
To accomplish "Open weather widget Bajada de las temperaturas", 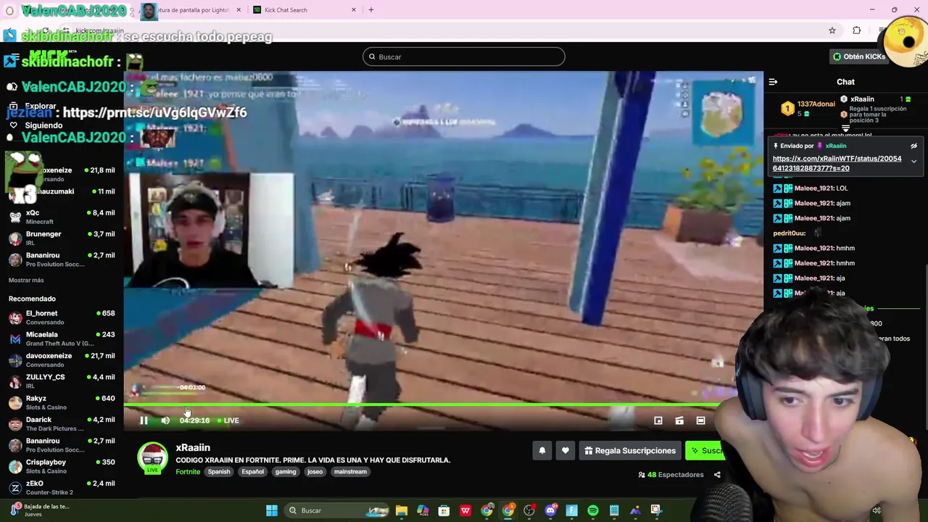I will click(x=40, y=510).
